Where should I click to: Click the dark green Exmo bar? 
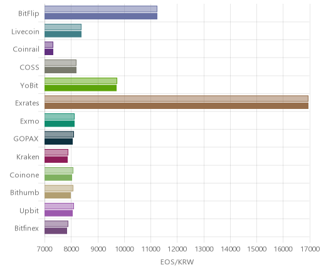click(60, 123)
